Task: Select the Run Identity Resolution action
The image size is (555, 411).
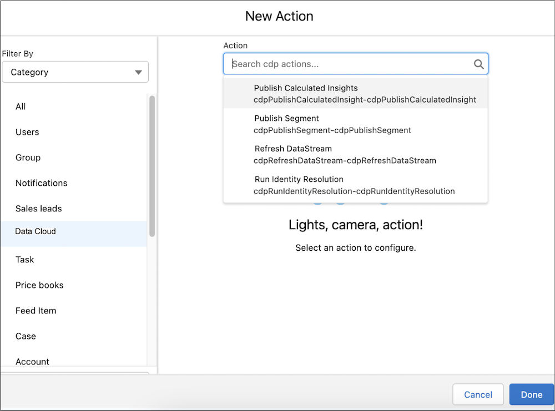Action: [355, 185]
